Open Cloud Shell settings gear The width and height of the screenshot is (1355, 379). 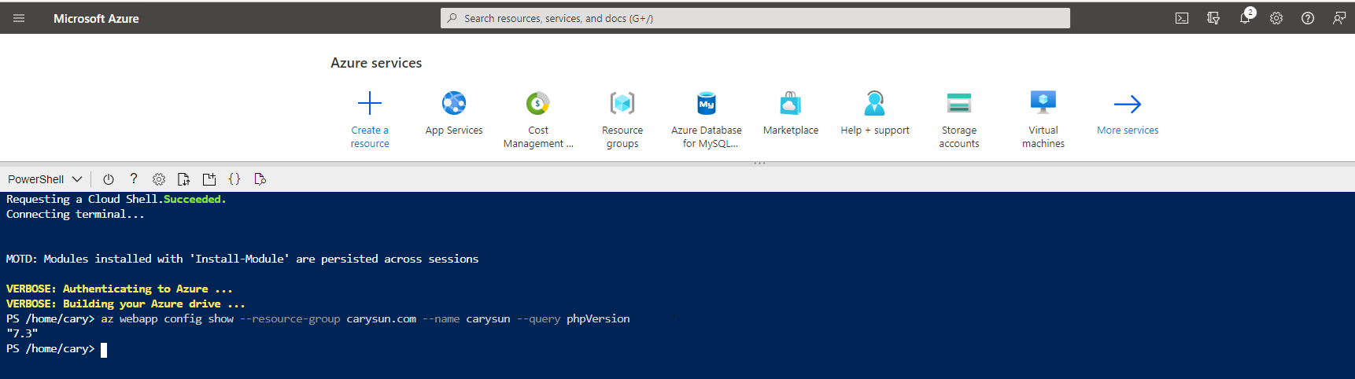pos(159,179)
